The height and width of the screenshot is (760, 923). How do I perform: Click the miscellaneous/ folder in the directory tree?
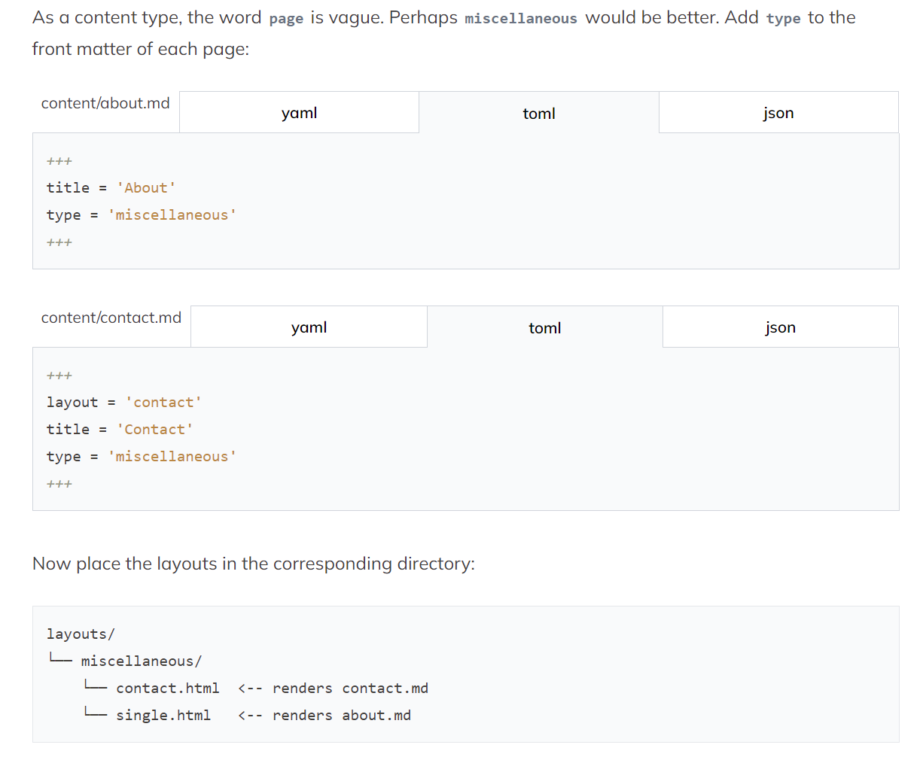click(141, 661)
